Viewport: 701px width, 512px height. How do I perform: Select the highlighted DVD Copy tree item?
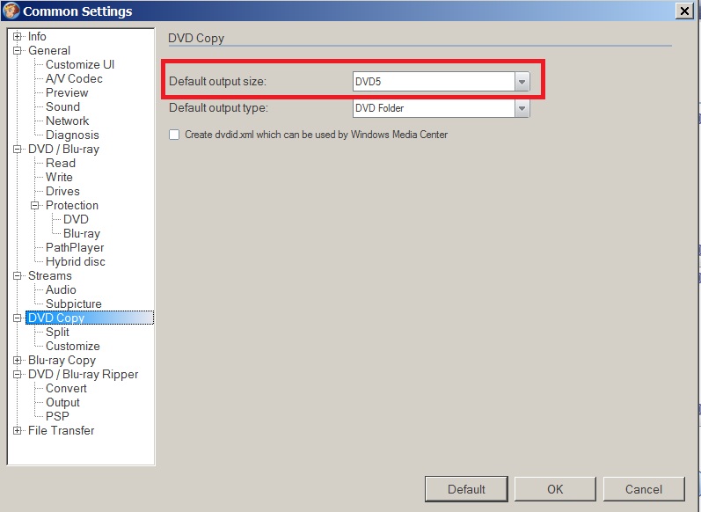[x=90, y=318]
